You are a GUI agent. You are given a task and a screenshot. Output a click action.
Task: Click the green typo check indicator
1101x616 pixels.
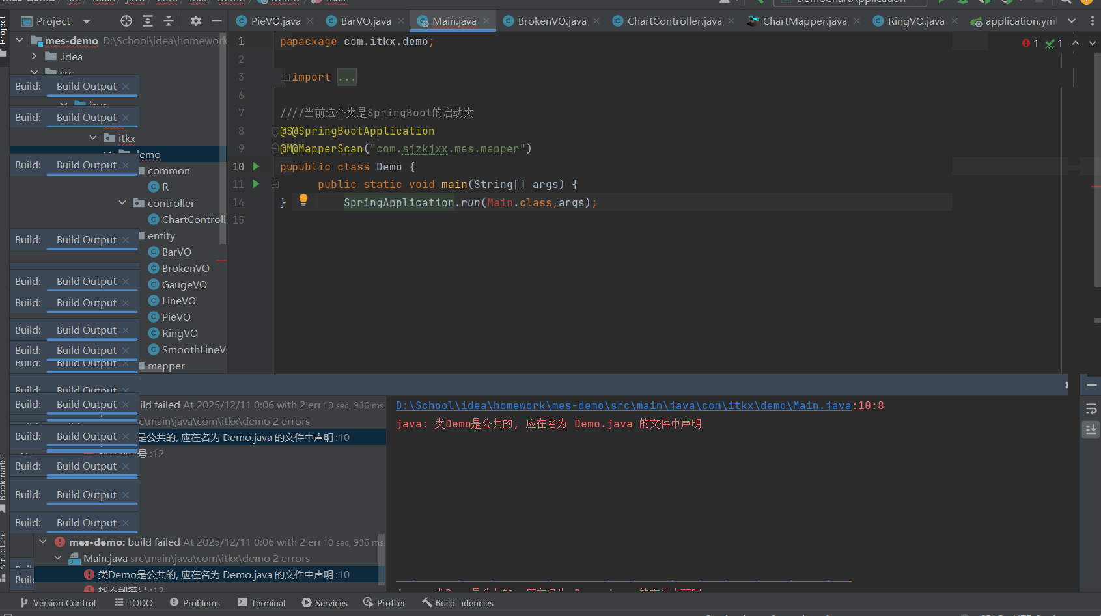(x=1054, y=43)
